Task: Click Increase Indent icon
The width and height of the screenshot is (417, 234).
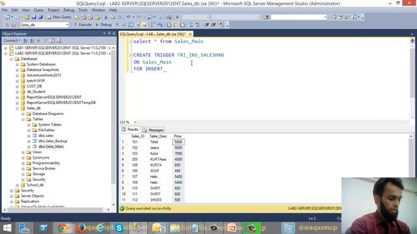Action: click(214, 25)
